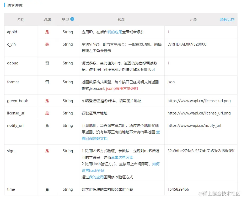Select the sign parameter name
The image size is (242, 198).
tap(11, 151)
